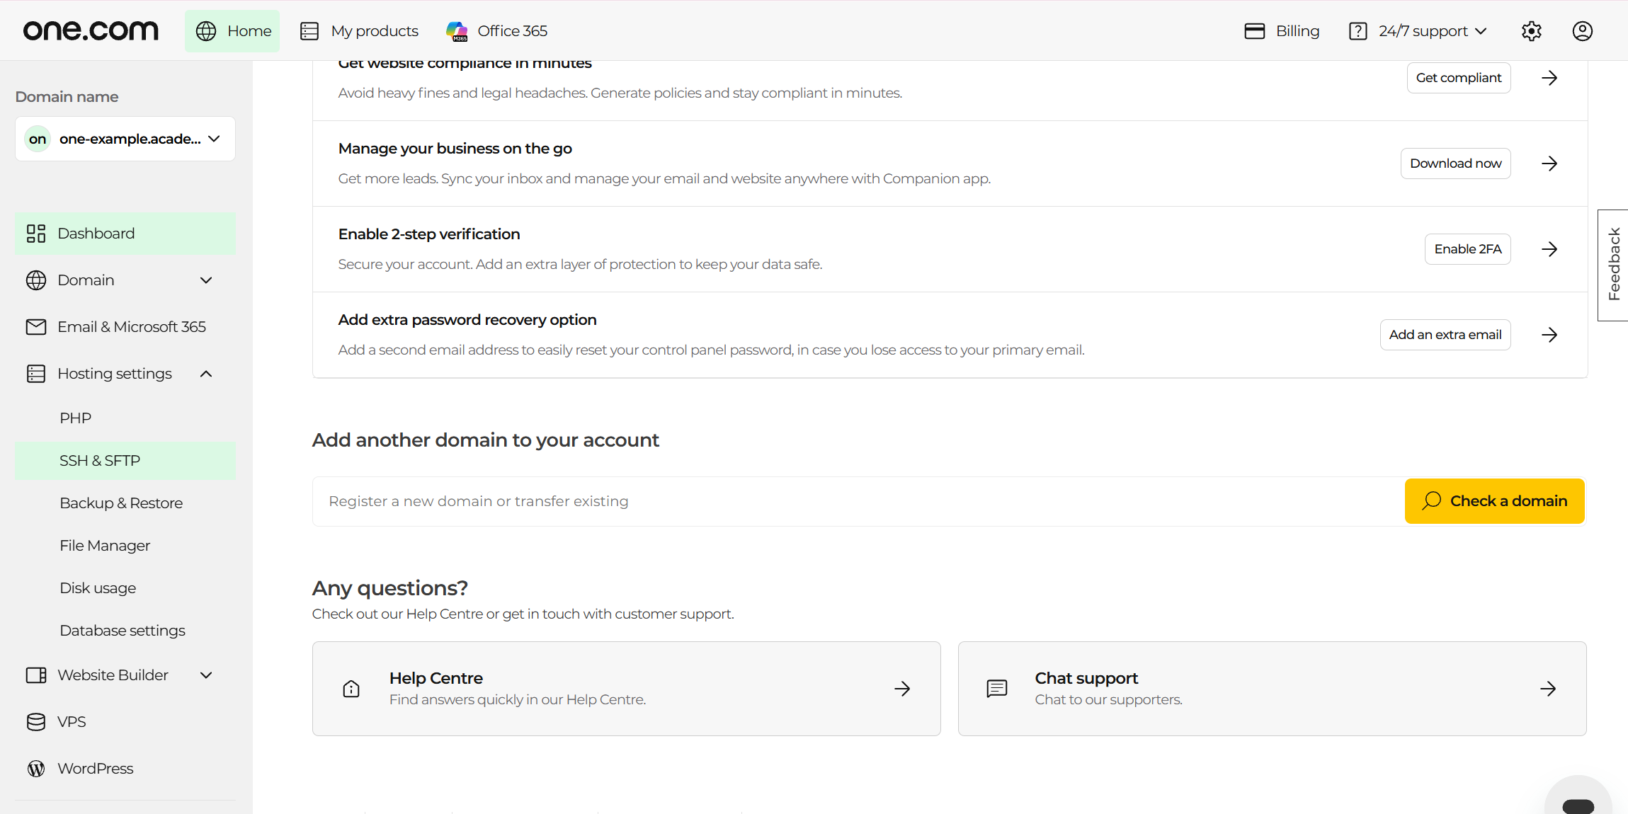Open the Help Centre card
This screenshot has height=814, width=1628.
pyautogui.click(x=626, y=689)
